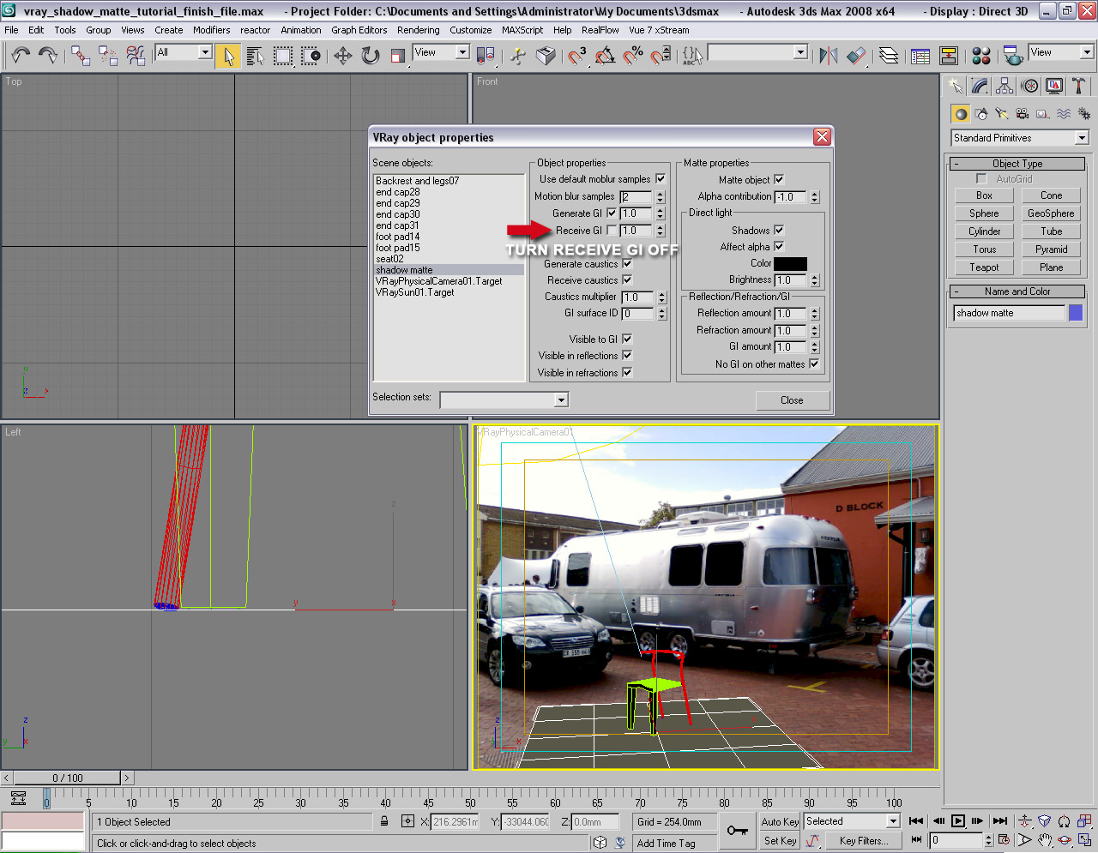Click the Close button in VRay properties
1098x853 pixels.
pyautogui.click(x=792, y=400)
